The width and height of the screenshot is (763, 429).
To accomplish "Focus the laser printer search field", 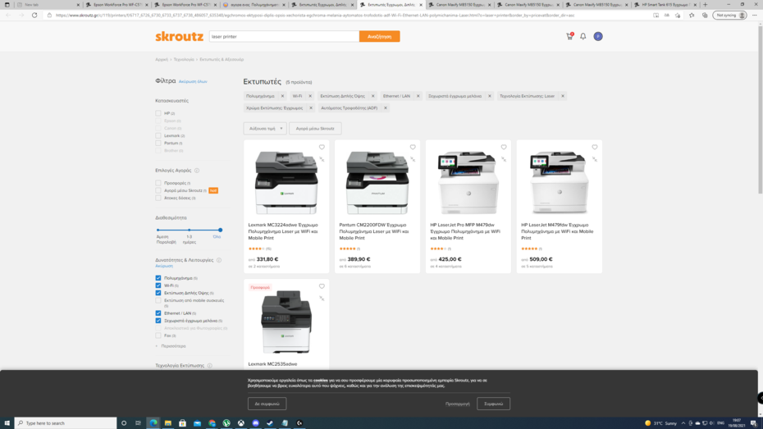I will coord(284,36).
